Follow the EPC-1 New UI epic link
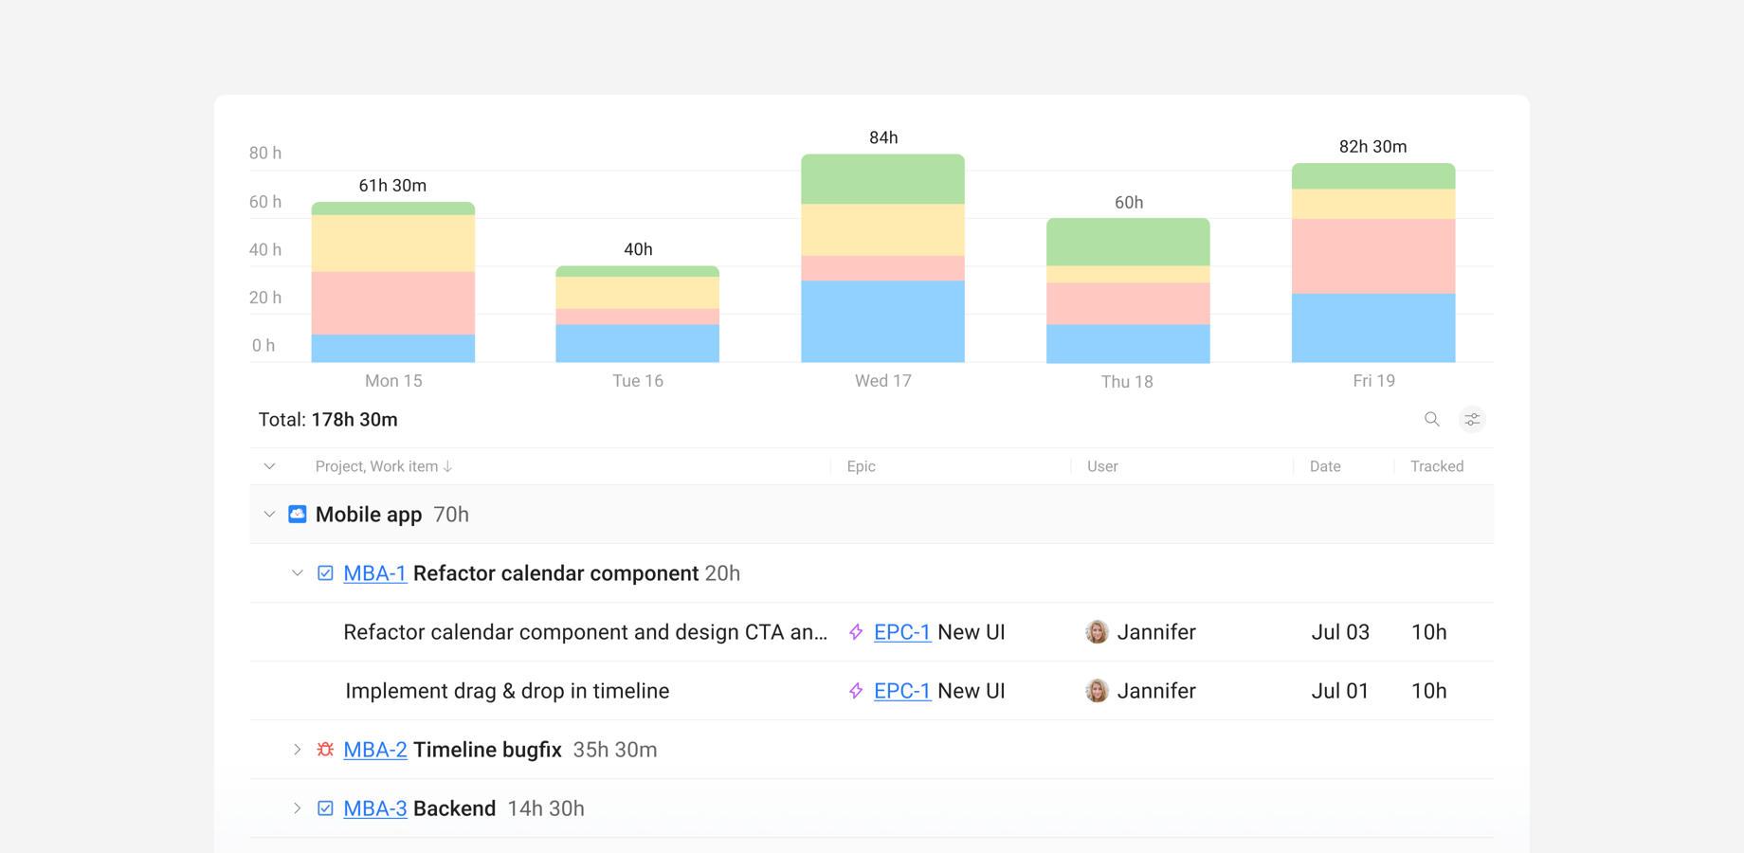This screenshot has height=853, width=1744. coord(900,631)
